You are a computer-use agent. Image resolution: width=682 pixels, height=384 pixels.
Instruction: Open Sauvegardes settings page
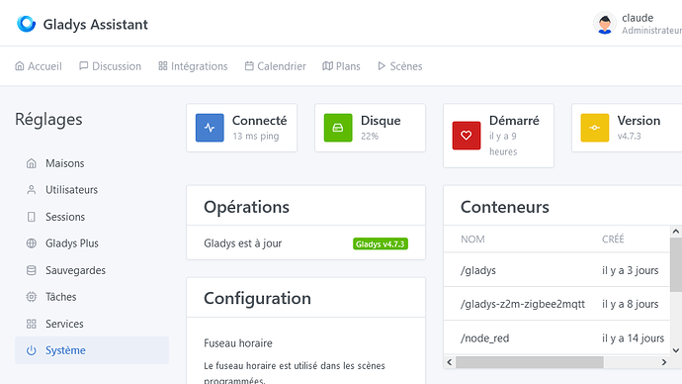click(92, 270)
